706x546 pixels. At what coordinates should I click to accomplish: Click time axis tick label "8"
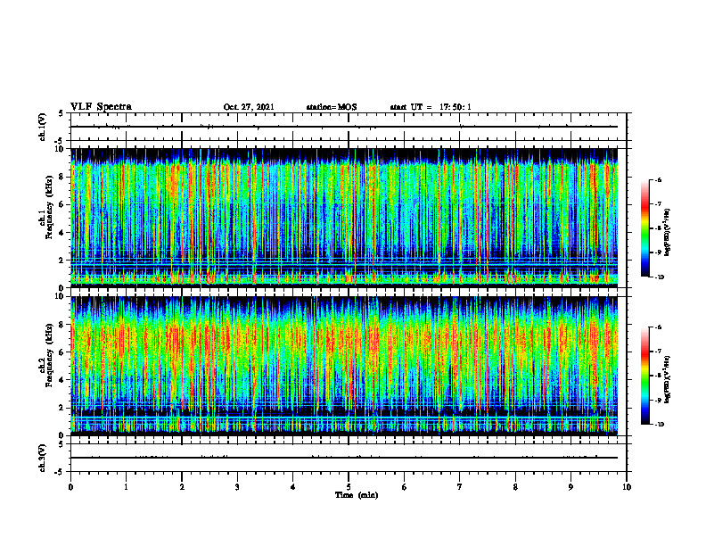pos(515,487)
